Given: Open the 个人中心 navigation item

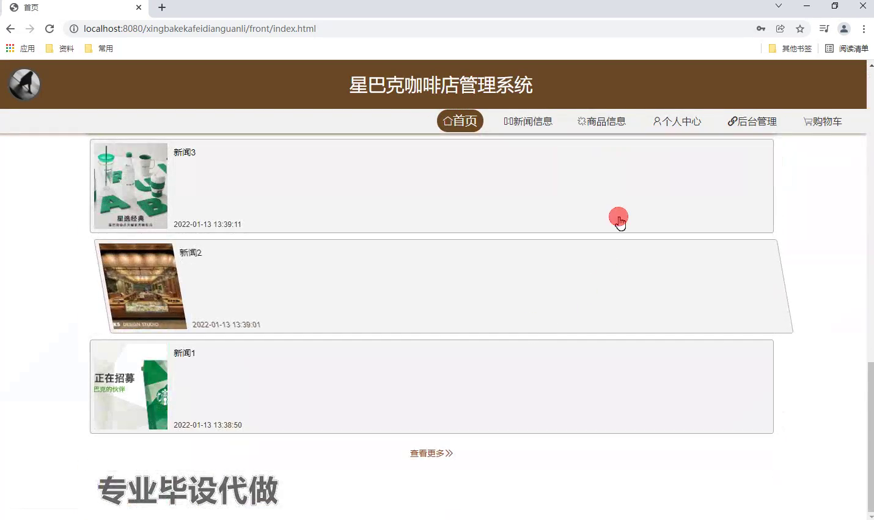Looking at the screenshot, I should click(x=677, y=121).
